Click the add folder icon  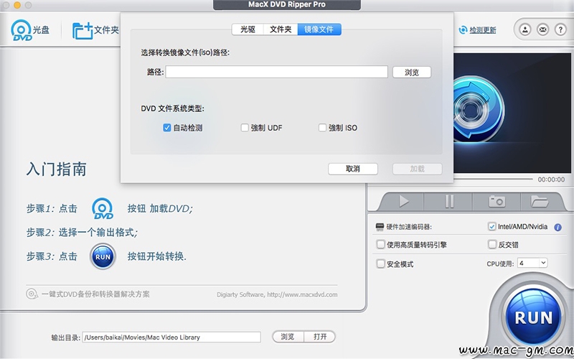[83, 31]
